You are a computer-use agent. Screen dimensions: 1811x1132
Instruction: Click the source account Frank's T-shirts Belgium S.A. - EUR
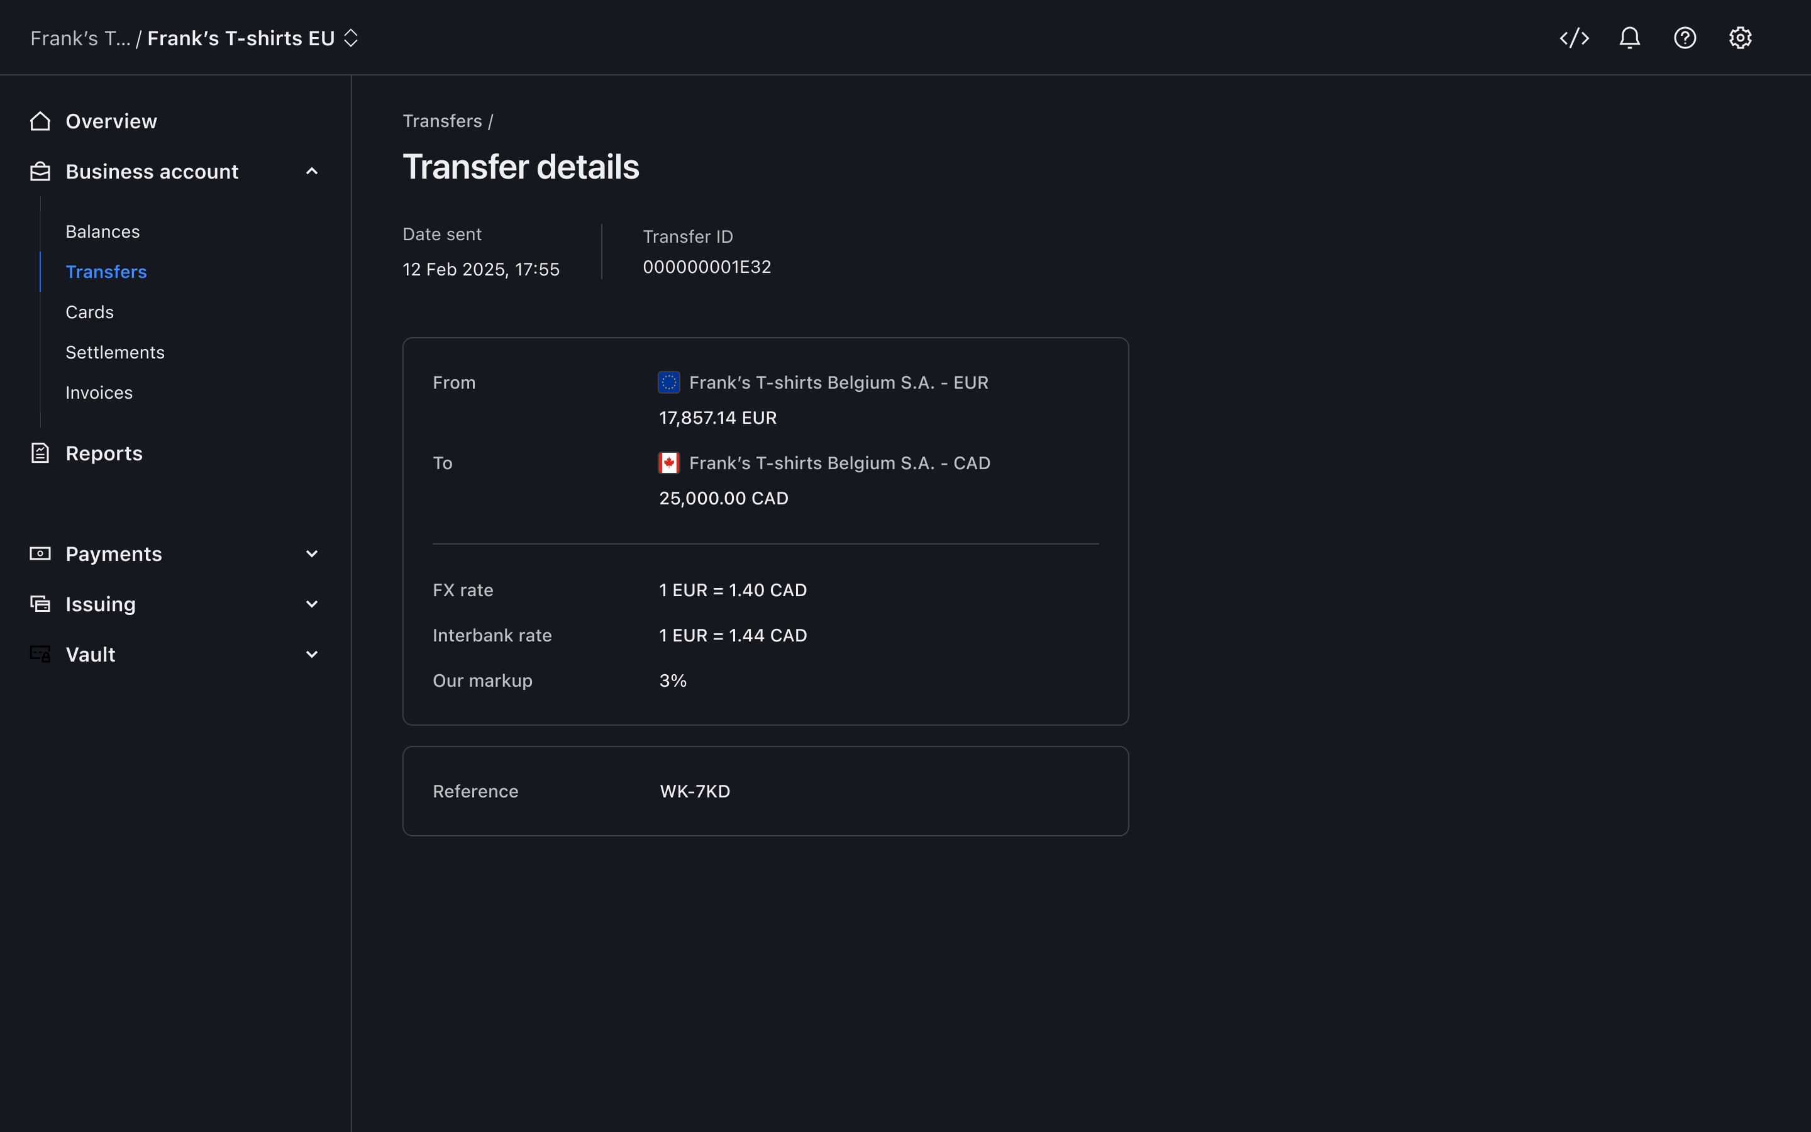click(839, 382)
